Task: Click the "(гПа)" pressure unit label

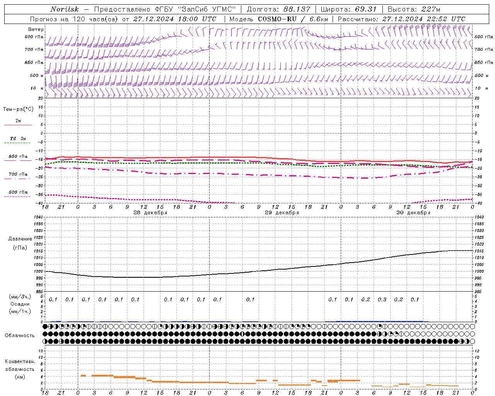Action: tap(20, 247)
